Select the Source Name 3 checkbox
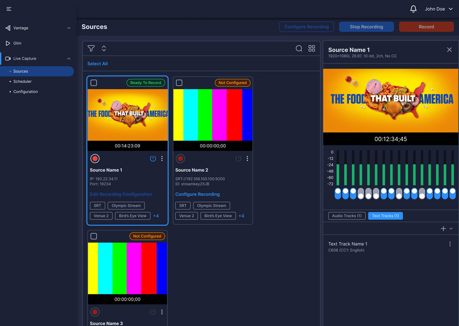 94,236
